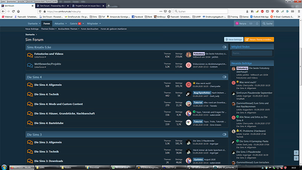This screenshot has width=302, height=170.
Task: Open the Extras browser menu
Action: pyautogui.click(x=49, y=2)
